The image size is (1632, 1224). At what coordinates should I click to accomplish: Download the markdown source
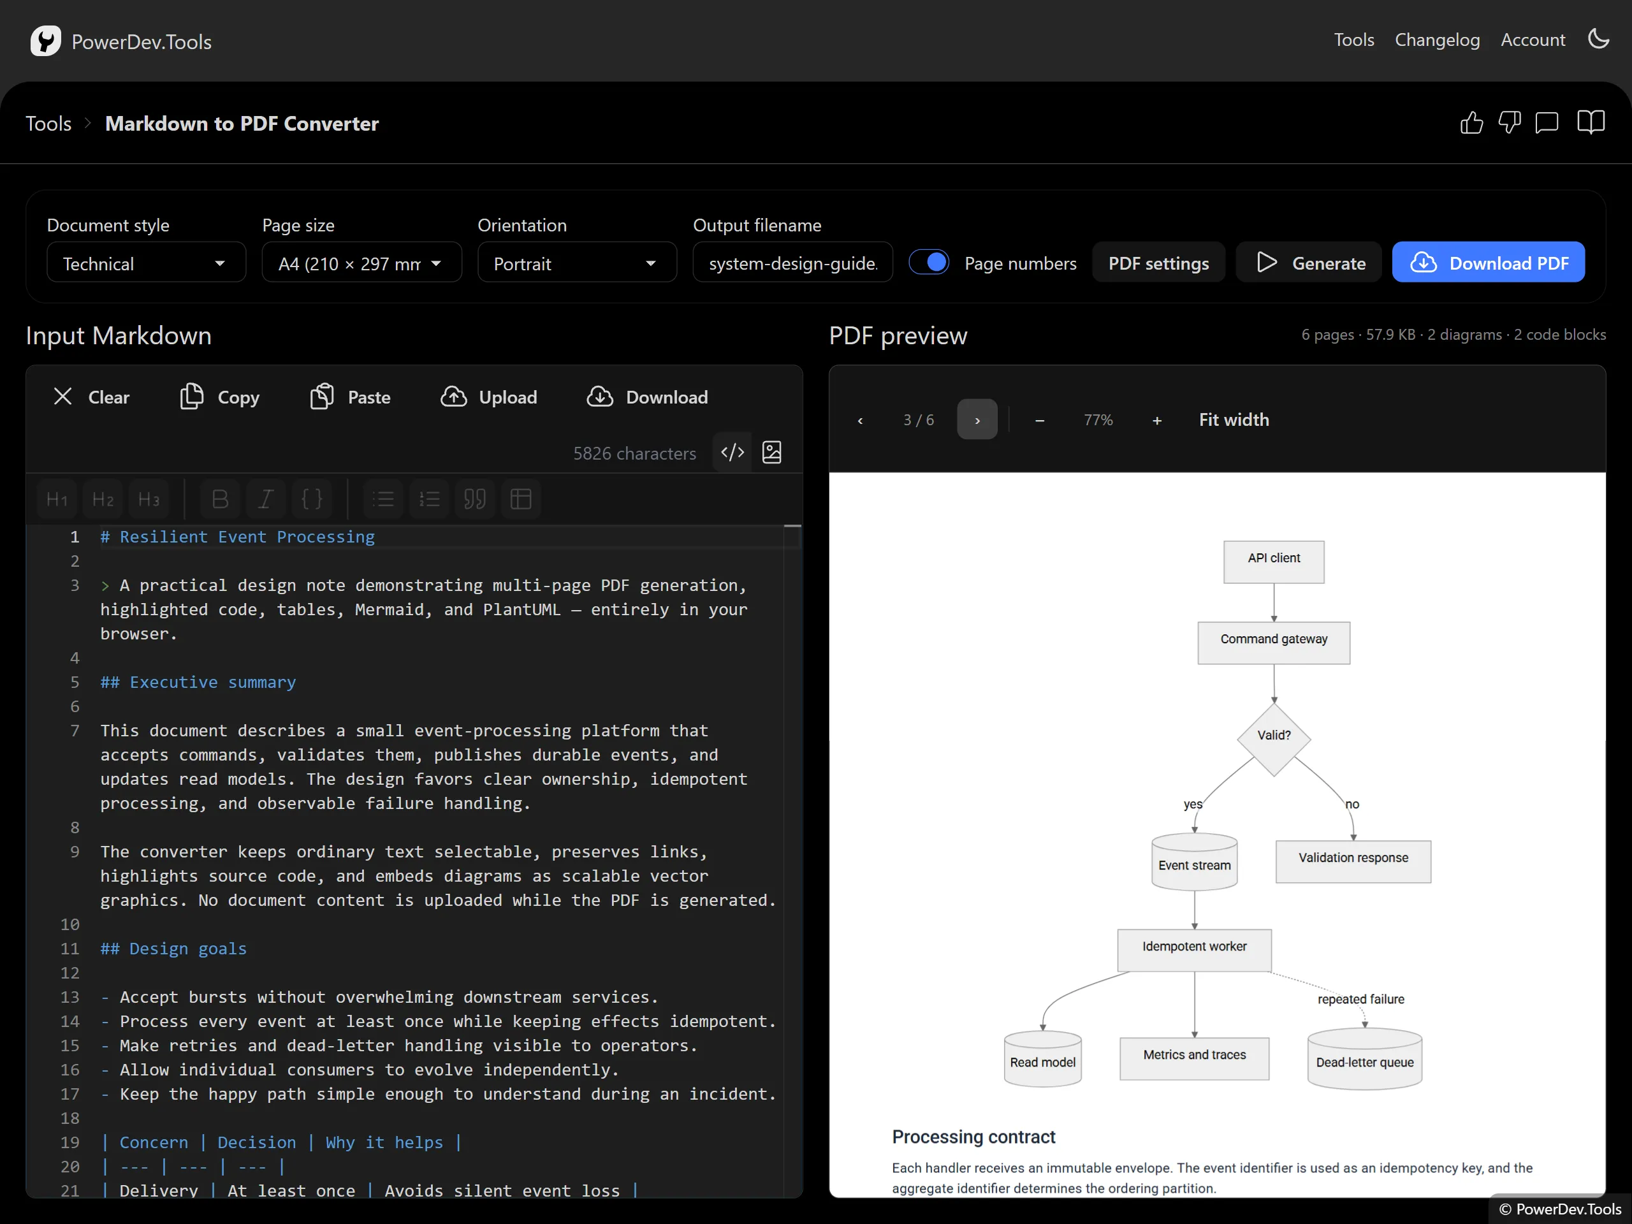[x=647, y=397]
